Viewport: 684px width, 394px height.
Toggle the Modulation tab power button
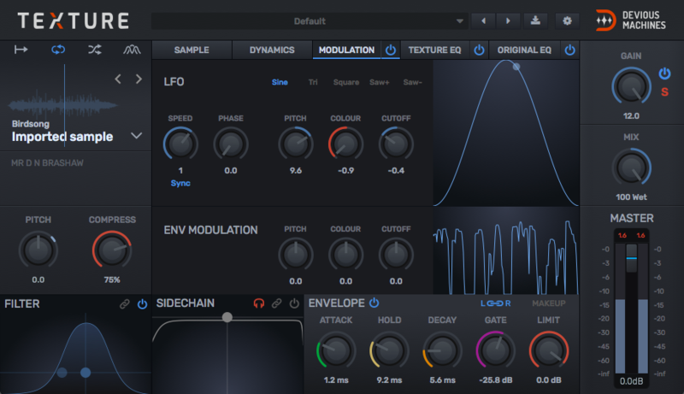(x=391, y=50)
